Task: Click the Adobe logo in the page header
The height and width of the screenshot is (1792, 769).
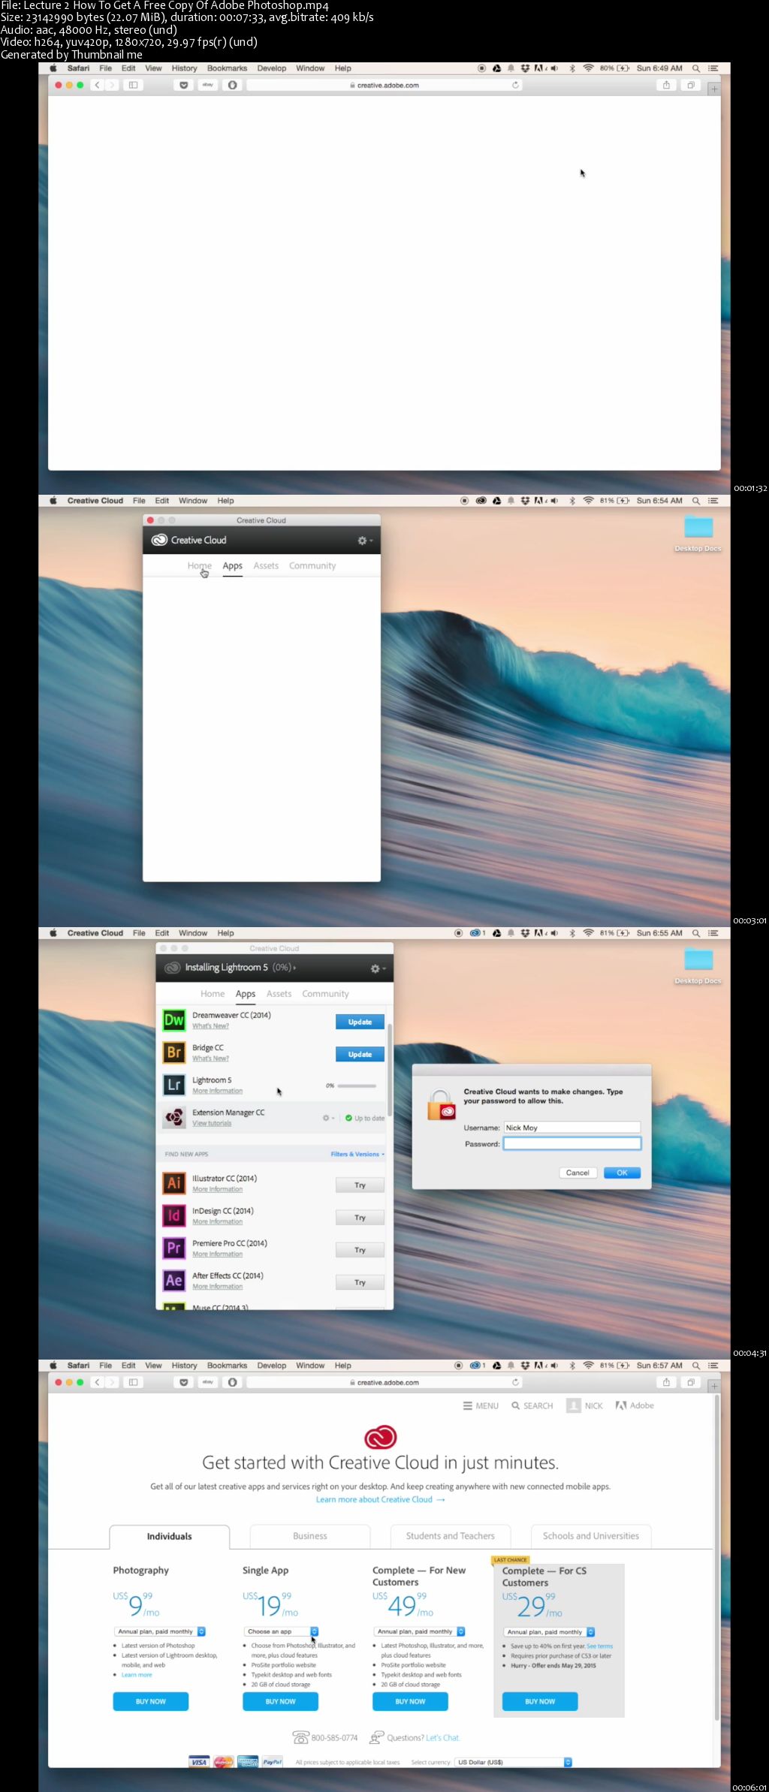Action: (x=635, y=1405)
